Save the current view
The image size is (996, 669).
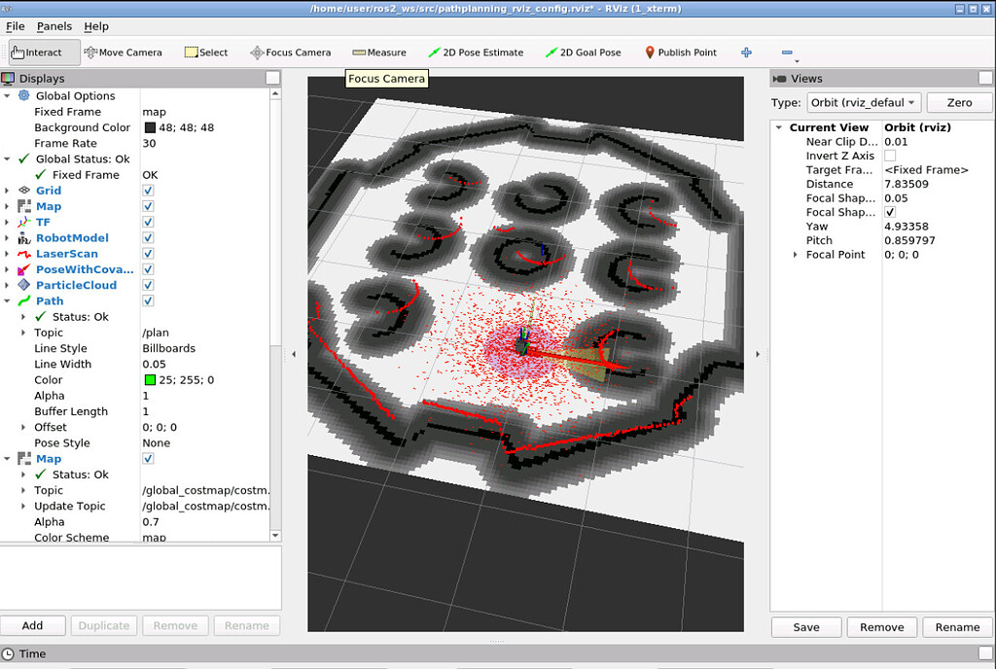[806, 627]
